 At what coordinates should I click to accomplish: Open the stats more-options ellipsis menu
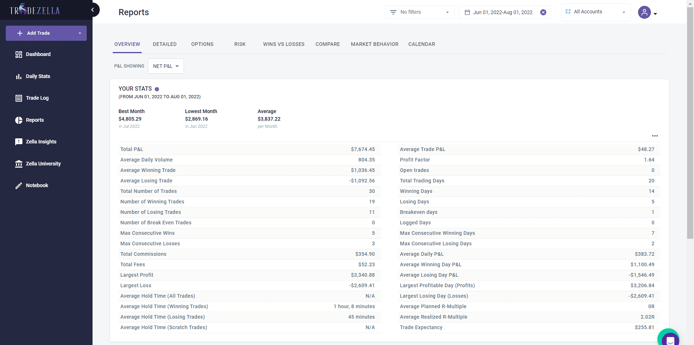tap(655, 136)
